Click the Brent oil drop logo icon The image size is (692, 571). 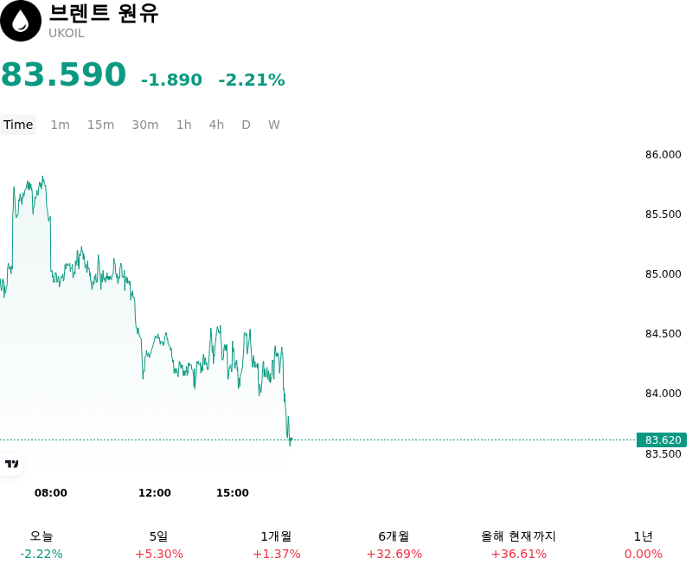pyautogui.click(x=20, y=21)
